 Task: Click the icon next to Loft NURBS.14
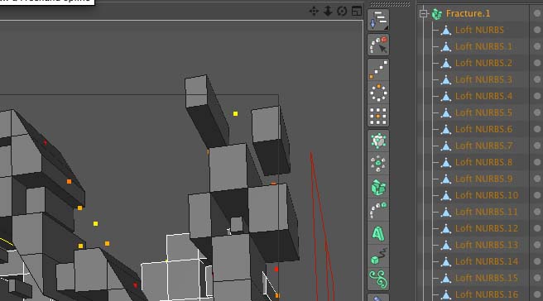pos(446,261)
